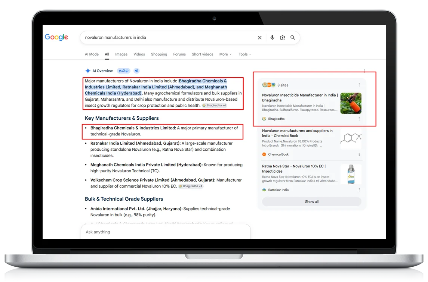
Task: Click the Ratnakar India favicon
Action: (x=264, y=189)
